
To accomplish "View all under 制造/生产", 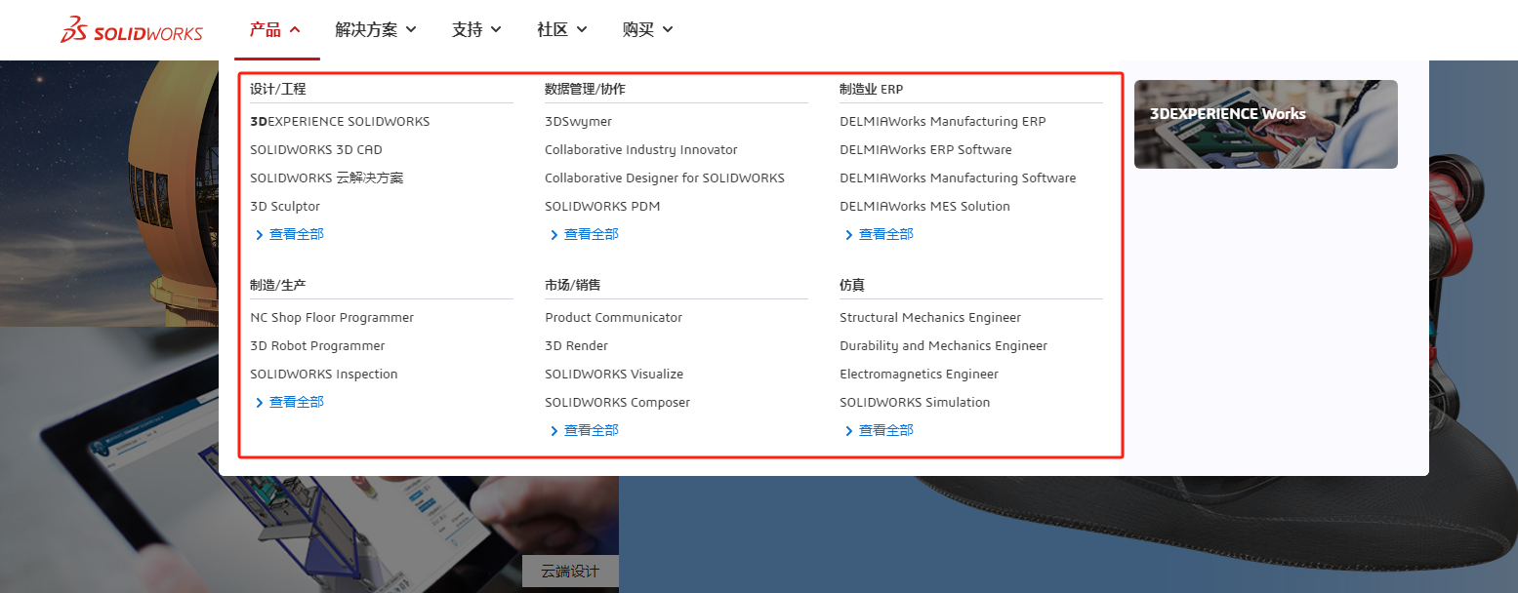I will pyautogui.click(x=296, y=402).
